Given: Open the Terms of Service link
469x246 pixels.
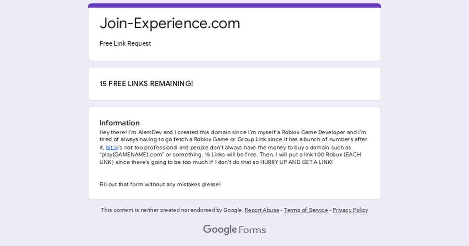Looking at the screenshot, I should click(306, 210).
